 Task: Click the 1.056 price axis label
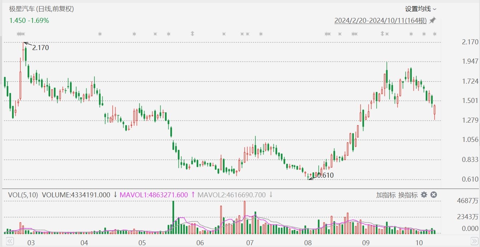tap(470, 140)
